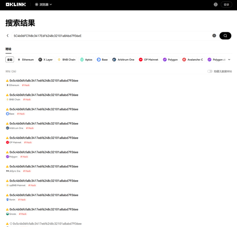Click the Ronin tag
The image size is (237, 227).
[x=11, y=199]
